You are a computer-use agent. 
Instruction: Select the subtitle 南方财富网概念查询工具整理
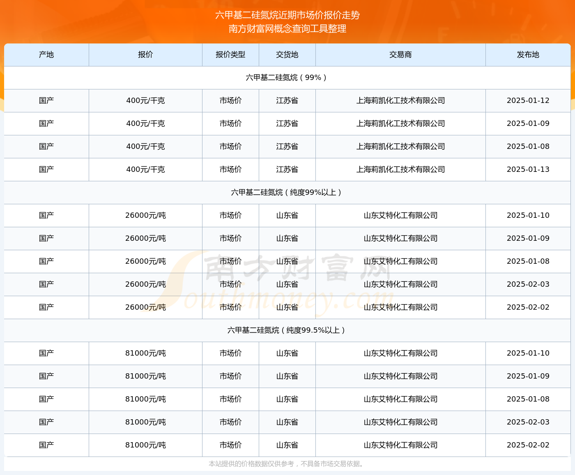(287, 29)
